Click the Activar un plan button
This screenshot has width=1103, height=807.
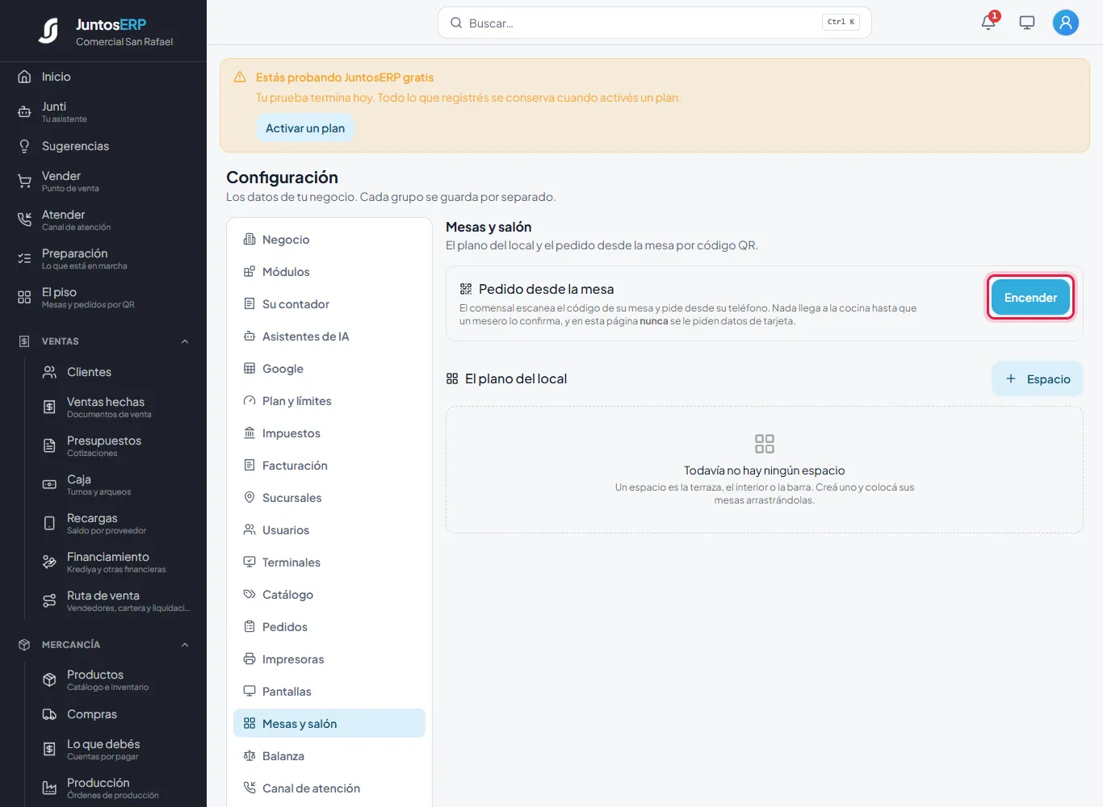pyautogui.click(x=305, y=128)
